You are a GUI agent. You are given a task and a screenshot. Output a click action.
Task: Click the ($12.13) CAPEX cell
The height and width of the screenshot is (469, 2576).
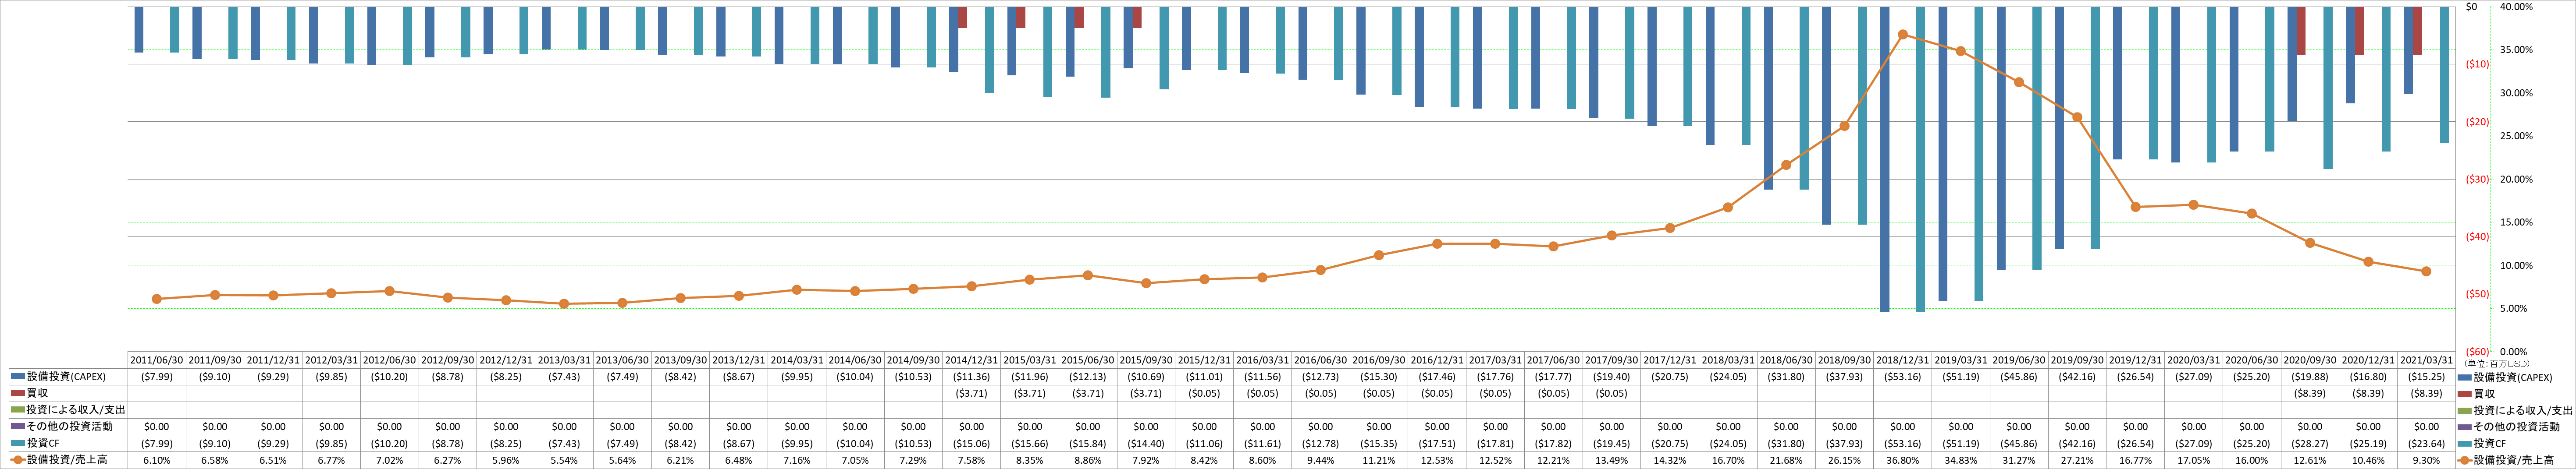tap(1087, 377)
